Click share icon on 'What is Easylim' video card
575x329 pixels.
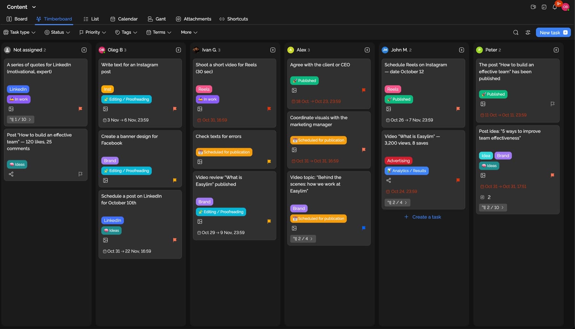[388, 180]
